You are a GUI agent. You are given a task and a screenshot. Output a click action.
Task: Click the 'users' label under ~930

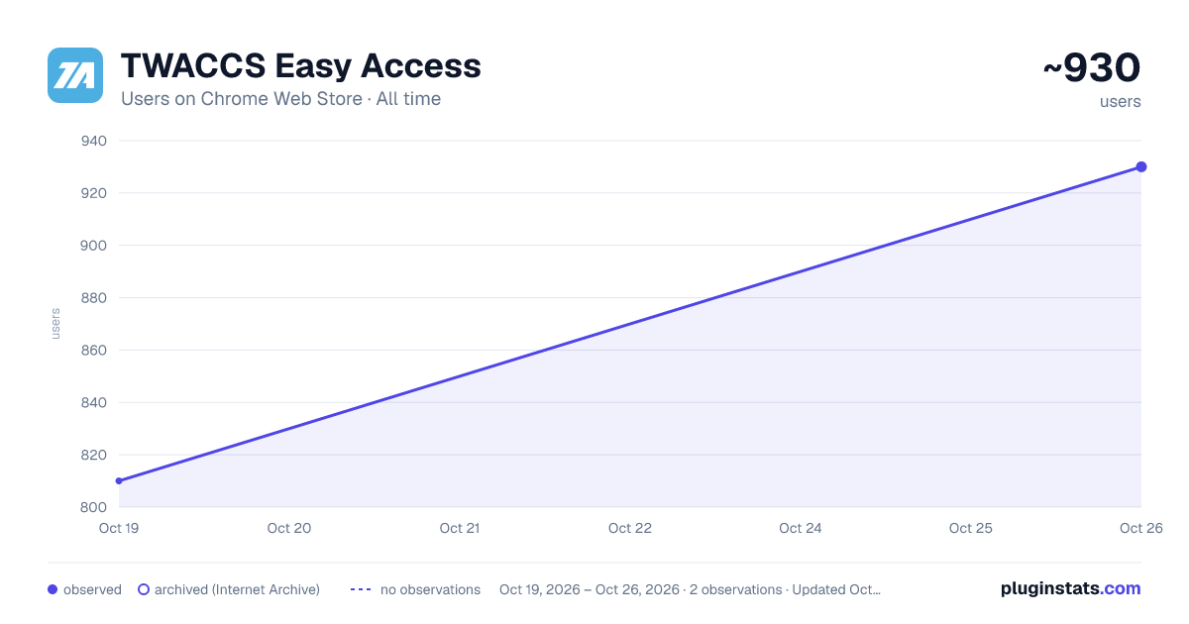tap(1121, 101)
